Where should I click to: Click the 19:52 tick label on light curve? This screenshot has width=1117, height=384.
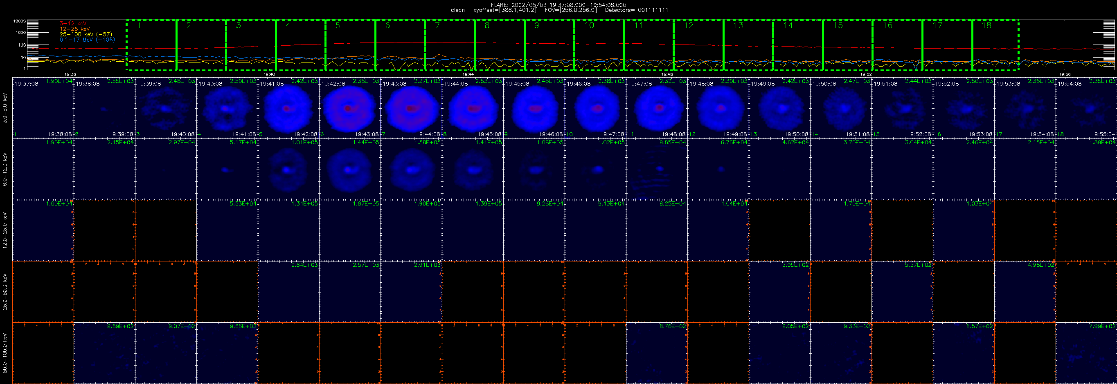click(x=865, y=74)
